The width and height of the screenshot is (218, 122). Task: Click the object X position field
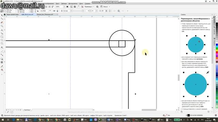(x=11, y=10)
